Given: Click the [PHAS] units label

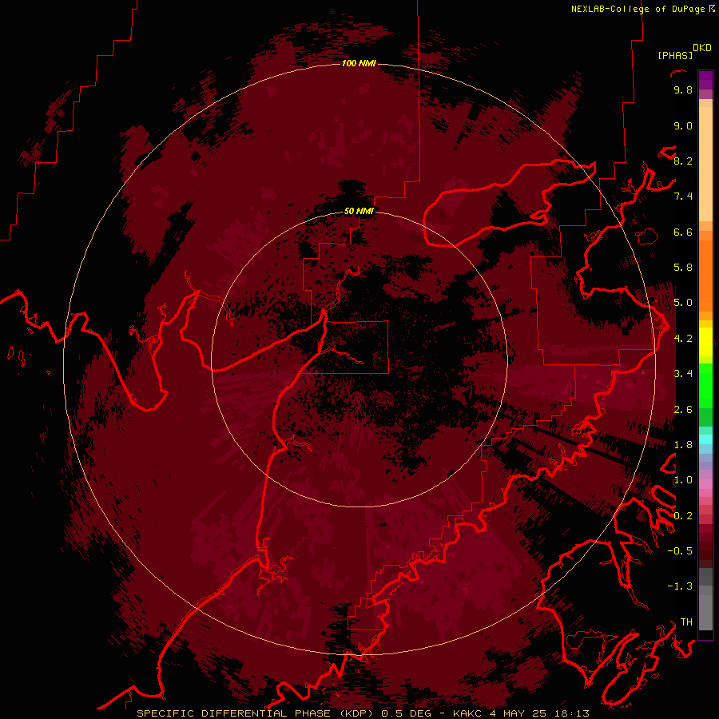Looking at the screenshot, I should (x=675, y=55).
